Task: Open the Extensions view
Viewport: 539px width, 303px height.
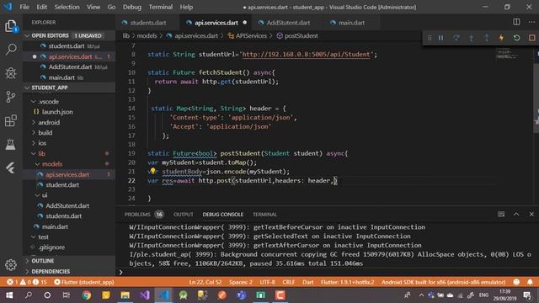Action: tap(11, 120)
